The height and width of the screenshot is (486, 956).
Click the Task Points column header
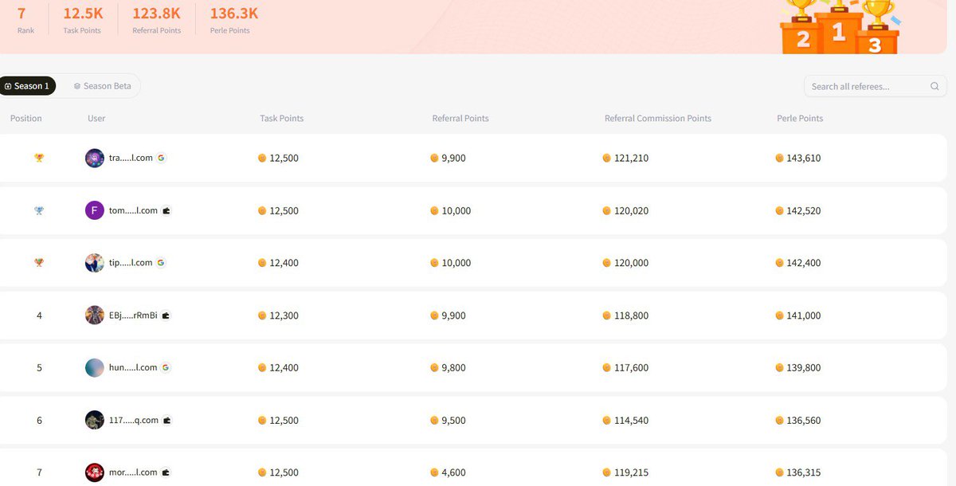(282, 118)
